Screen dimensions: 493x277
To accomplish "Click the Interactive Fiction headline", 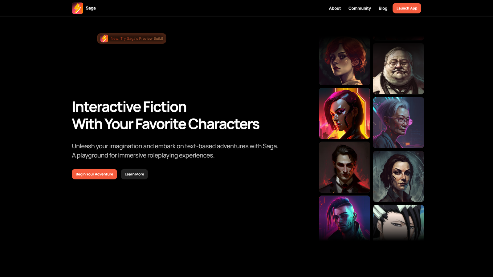I will (165, 115).
